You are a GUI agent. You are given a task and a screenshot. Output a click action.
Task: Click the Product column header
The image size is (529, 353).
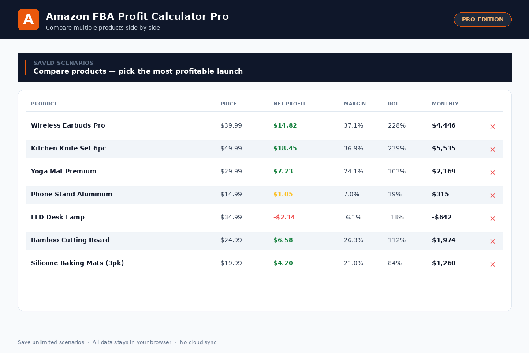pyautogui.click(x=44, y=104)
